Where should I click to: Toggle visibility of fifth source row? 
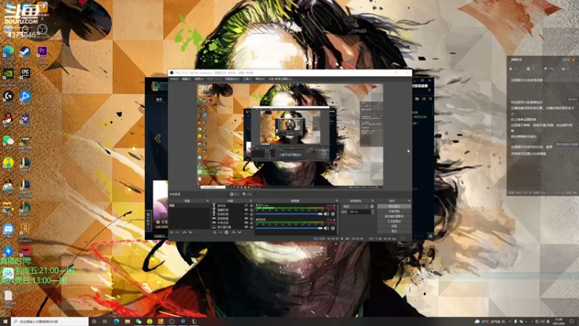click(246, 223)
